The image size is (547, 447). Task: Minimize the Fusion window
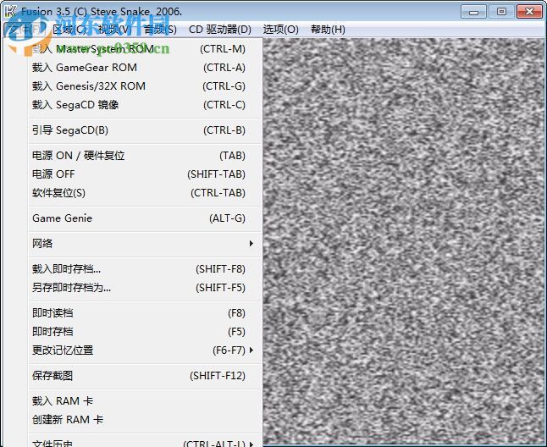click(x=473, y=12)
